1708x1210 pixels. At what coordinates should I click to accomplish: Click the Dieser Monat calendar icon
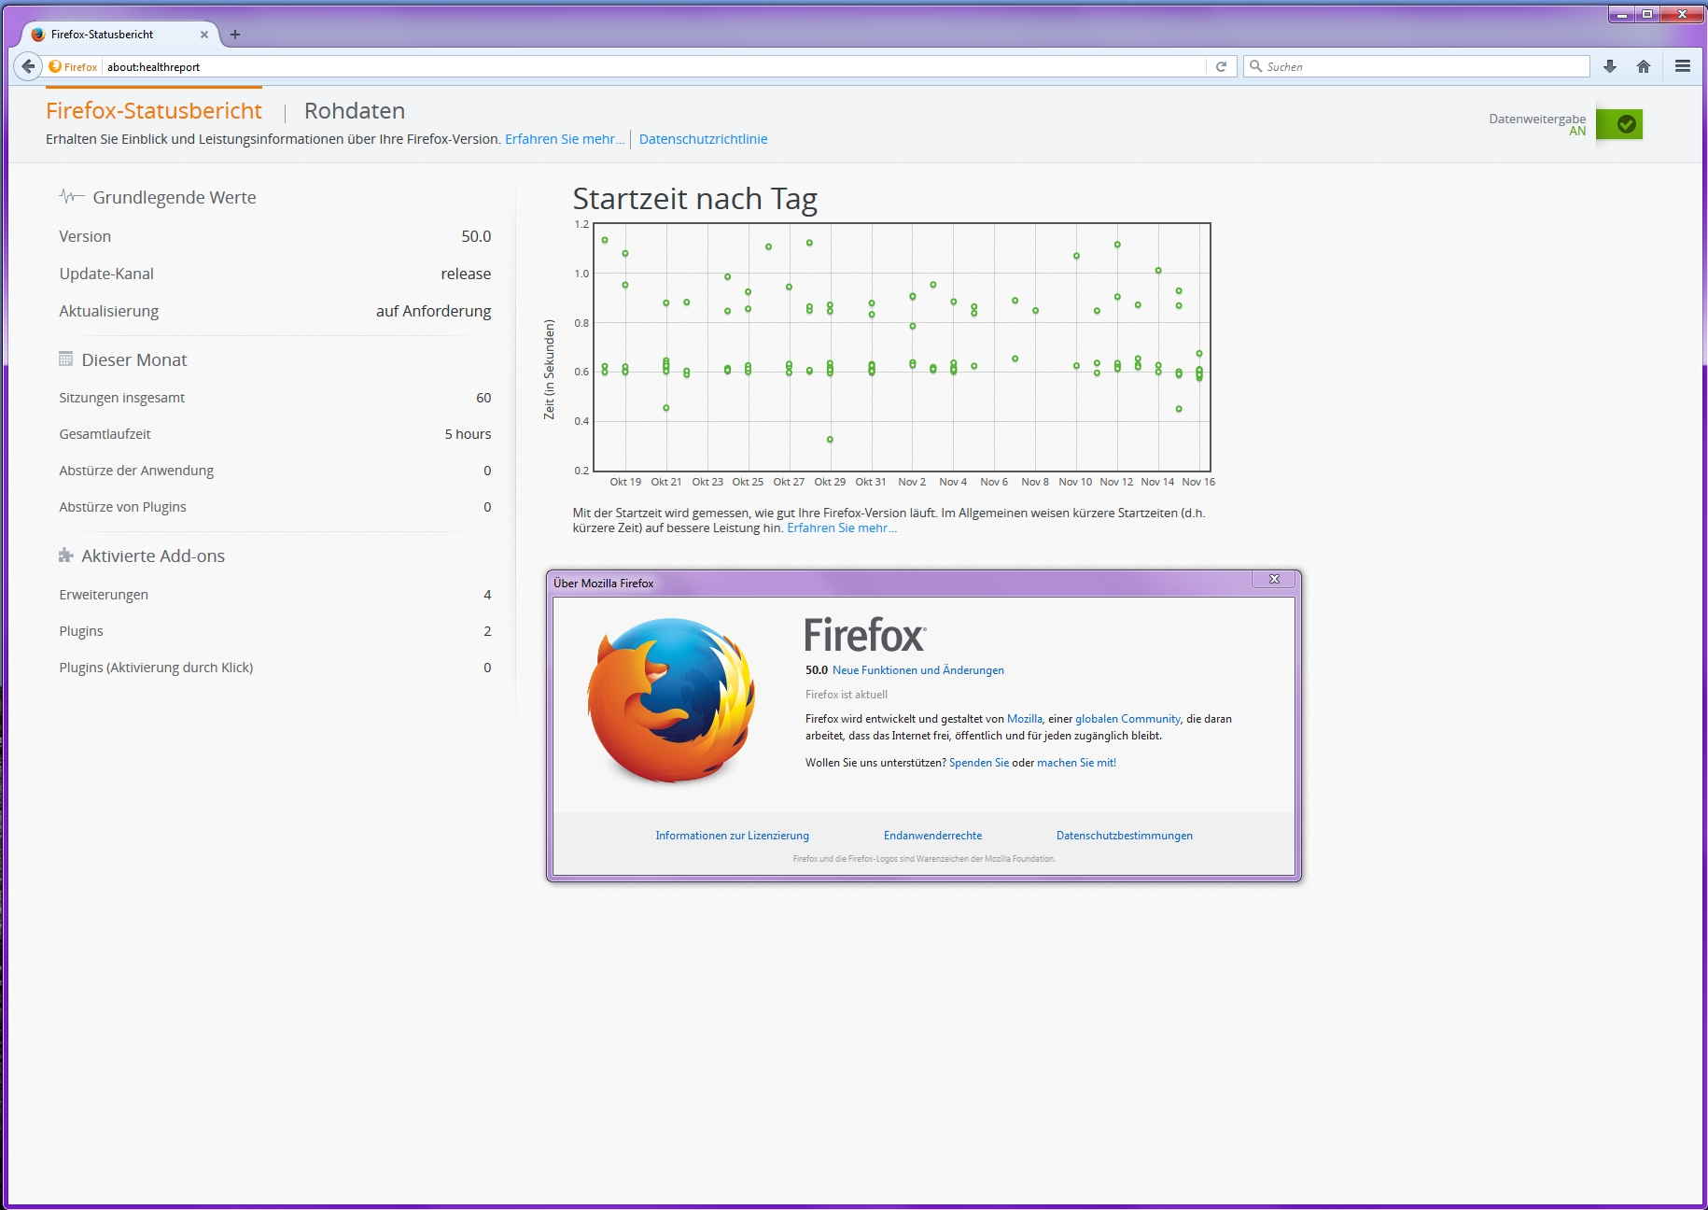coord(66,359)
